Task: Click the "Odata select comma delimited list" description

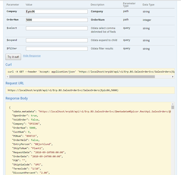Action: point(103,30)
